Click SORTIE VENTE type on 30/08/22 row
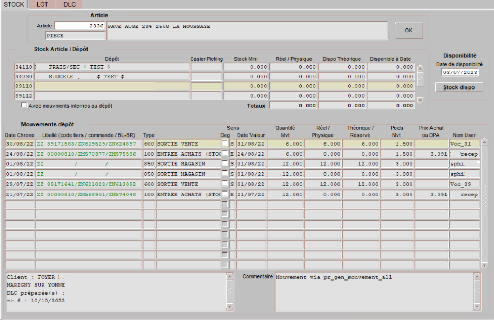494x320 pixels. click(x=189, y=144)
